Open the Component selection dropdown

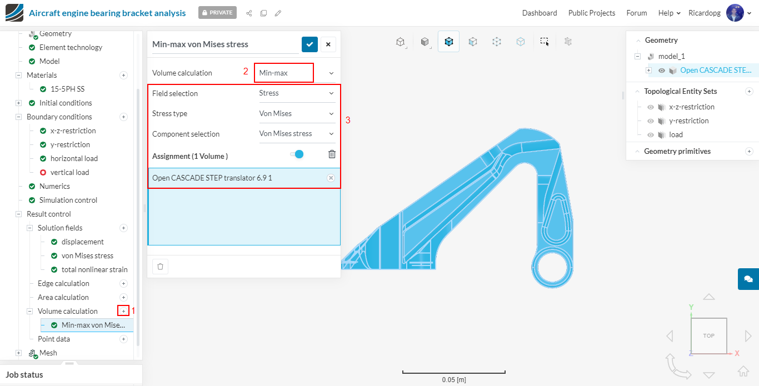pyautogui.click(x=297, y=133)
